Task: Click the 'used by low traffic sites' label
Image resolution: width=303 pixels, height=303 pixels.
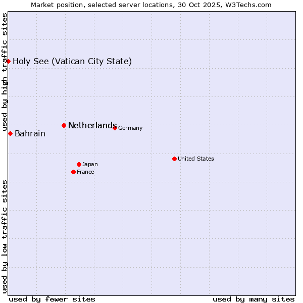Action: point(5,236)
